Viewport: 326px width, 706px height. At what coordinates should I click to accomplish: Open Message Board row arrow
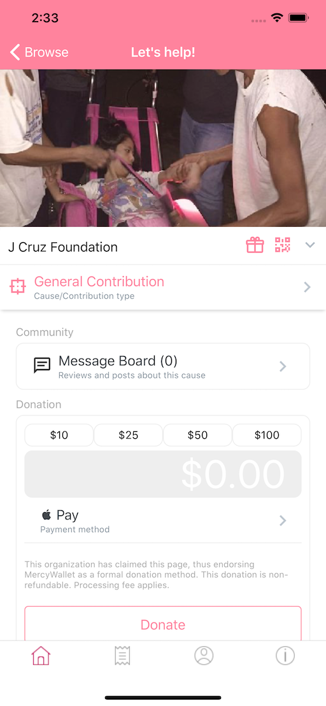[283, 366]
